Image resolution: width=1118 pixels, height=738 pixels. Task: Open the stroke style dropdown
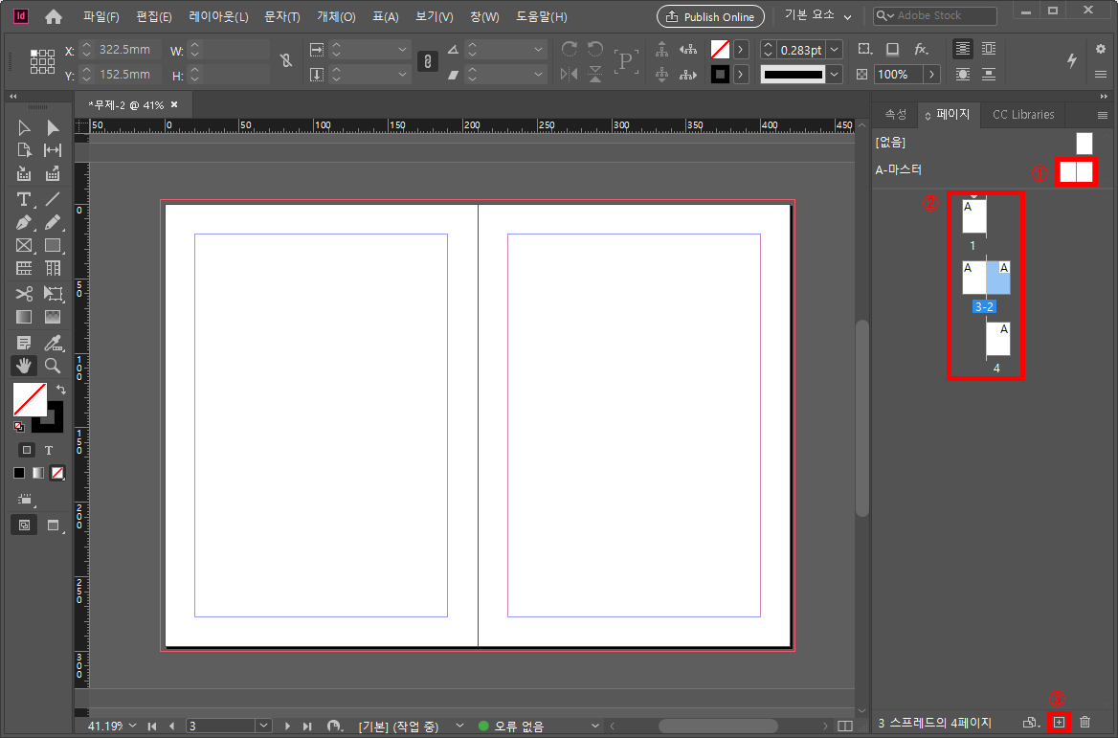tap(835, 74)
